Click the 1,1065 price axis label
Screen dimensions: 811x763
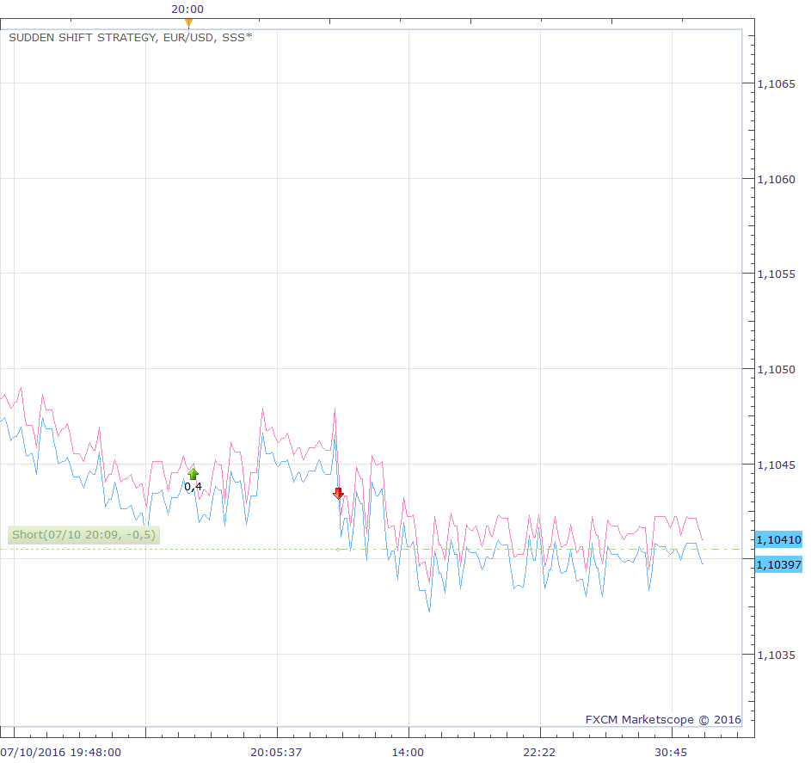777,83
